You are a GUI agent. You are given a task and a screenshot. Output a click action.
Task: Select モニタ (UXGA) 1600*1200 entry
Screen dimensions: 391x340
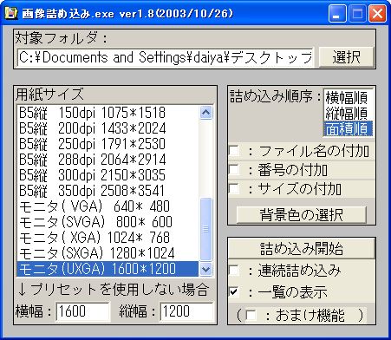(108, 269)
